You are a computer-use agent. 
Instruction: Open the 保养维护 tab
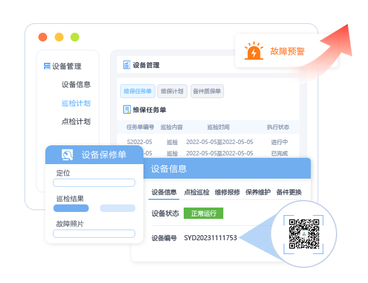[x=258, y=192]
